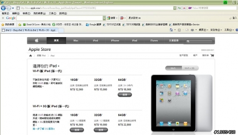The width and height of the screenshot is (238, 135).
Task: Expand the Print options dropdown arrow
Action: (x=196, y=30)
